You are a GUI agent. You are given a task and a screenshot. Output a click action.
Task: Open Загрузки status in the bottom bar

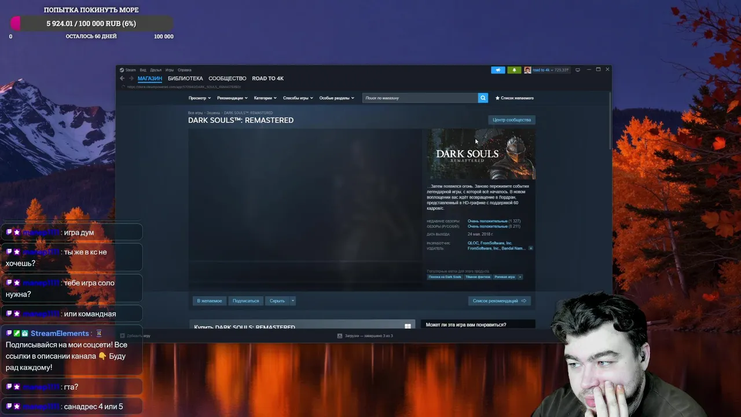pyautogui.click(x=369, y=336)
